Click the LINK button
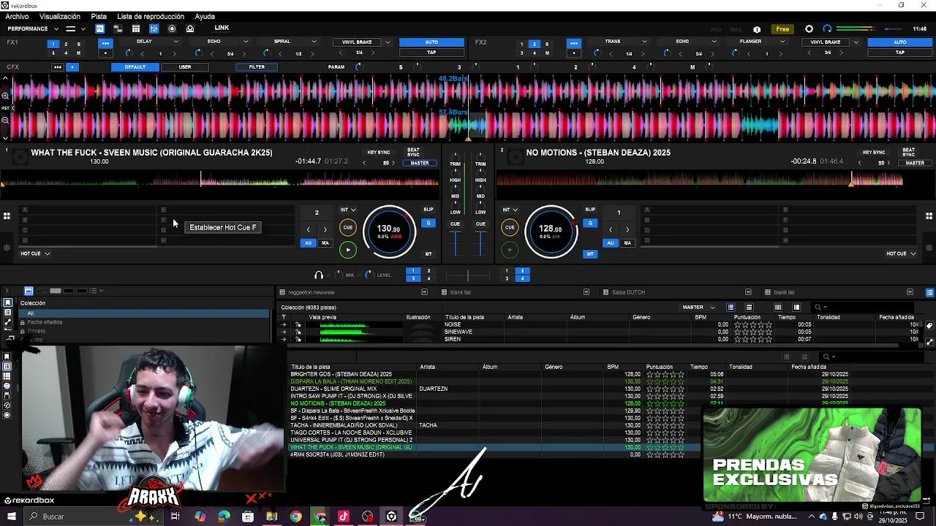The height and width of the screenshot is (526, 936). tap(222, 28)
